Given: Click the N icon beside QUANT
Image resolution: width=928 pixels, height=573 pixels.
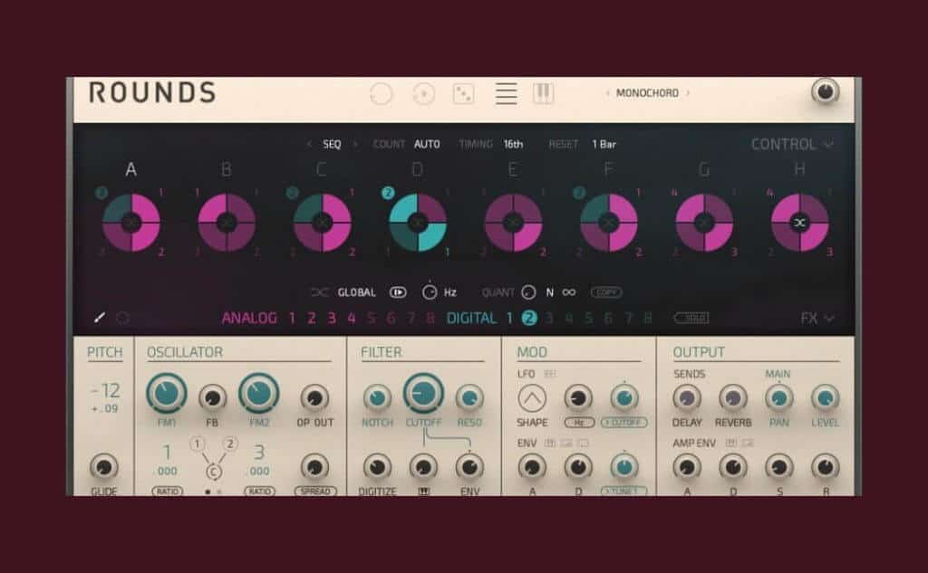Looking at the screenshot, I should (x=550, y=292).
